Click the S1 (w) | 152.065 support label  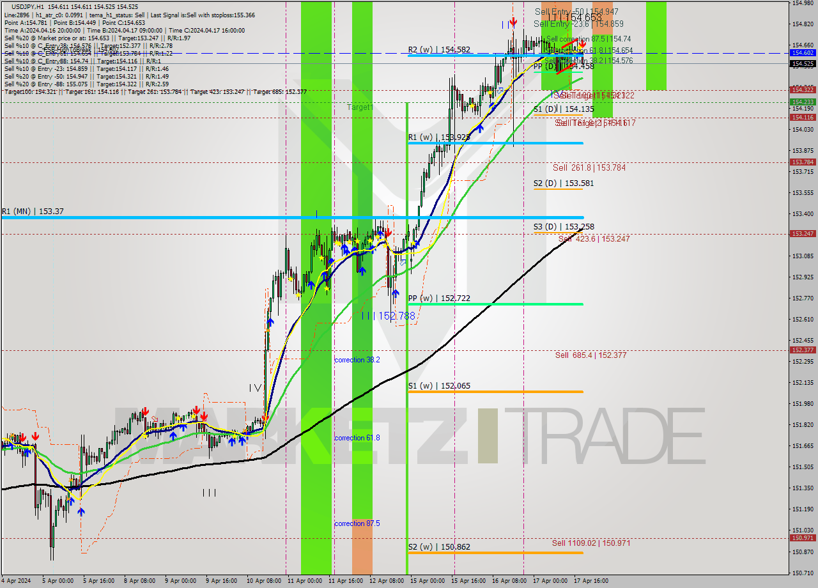(x=439, y=385)
